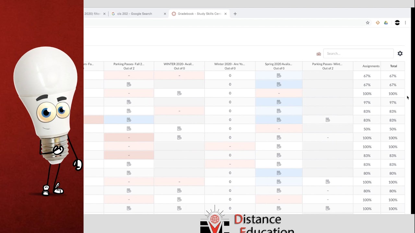Open the Chrome three-dot menu

(405, 23)
